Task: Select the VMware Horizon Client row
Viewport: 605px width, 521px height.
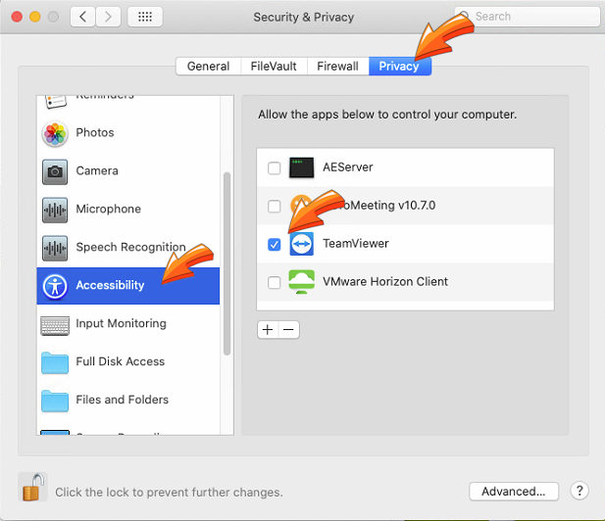Action: pyautogui.click(x=405, y=282)
